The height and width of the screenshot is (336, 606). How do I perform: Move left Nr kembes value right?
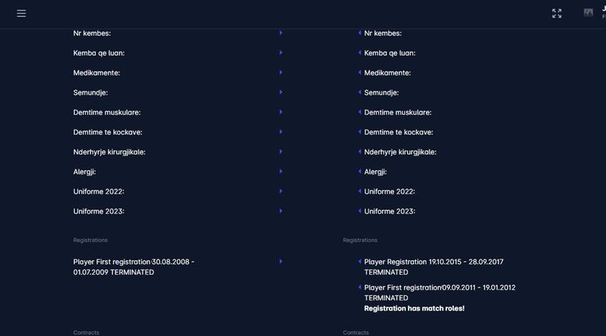[281, 33]
